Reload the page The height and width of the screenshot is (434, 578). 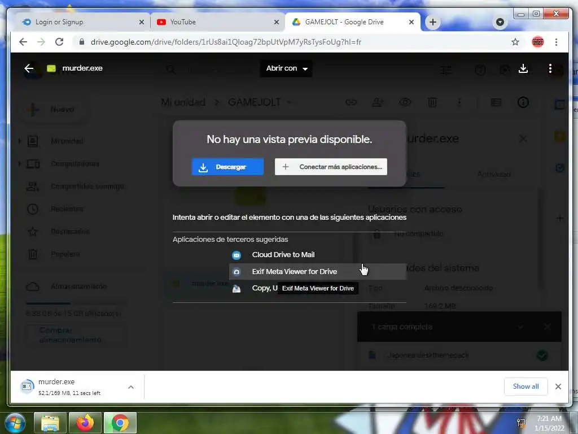59,42
